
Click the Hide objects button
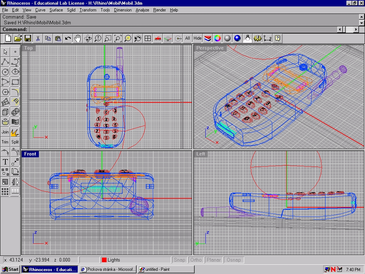tap(197, 39)
